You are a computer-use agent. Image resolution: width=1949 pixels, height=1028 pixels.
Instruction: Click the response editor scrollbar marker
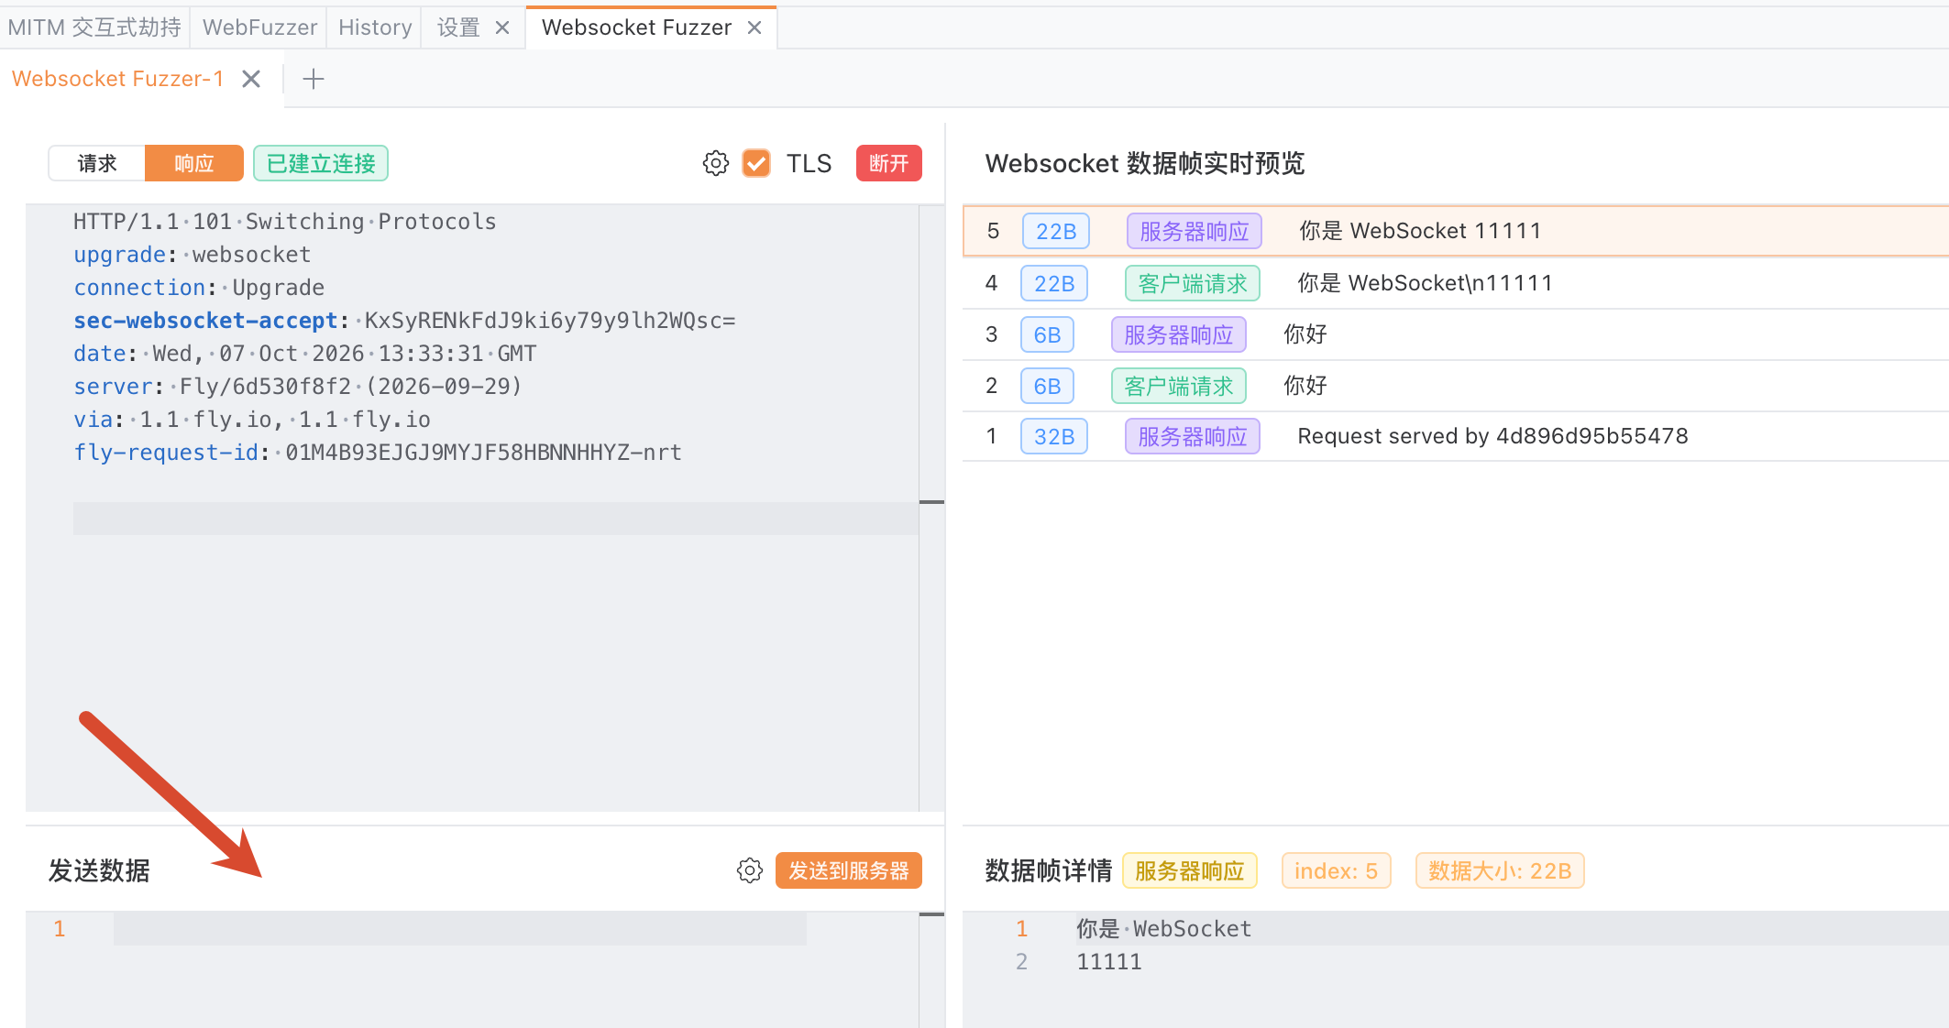pyautogui.click(x=931, y=502)
